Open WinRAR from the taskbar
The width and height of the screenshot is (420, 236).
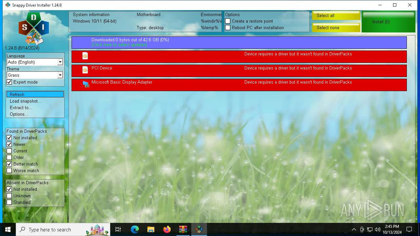tap(183, 229)
